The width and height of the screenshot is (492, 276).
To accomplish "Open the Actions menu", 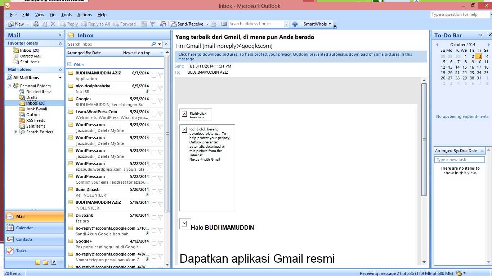I will coord(85,15).
